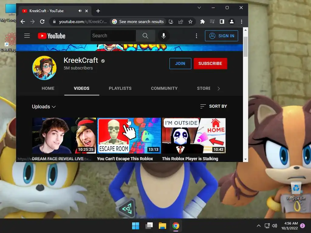The width and height of the screenshot is (311, 233).
Task: Click the JOIN membership button
Action: click(x=180, y=63)
